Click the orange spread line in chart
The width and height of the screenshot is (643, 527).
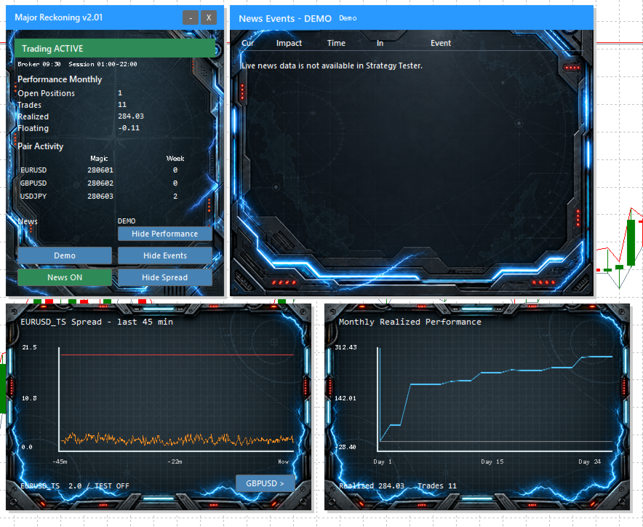pyautogui.click(x=177, y=440)
